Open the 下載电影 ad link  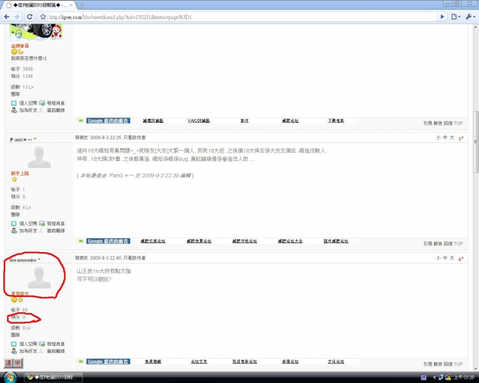click(x=336, y=121)
